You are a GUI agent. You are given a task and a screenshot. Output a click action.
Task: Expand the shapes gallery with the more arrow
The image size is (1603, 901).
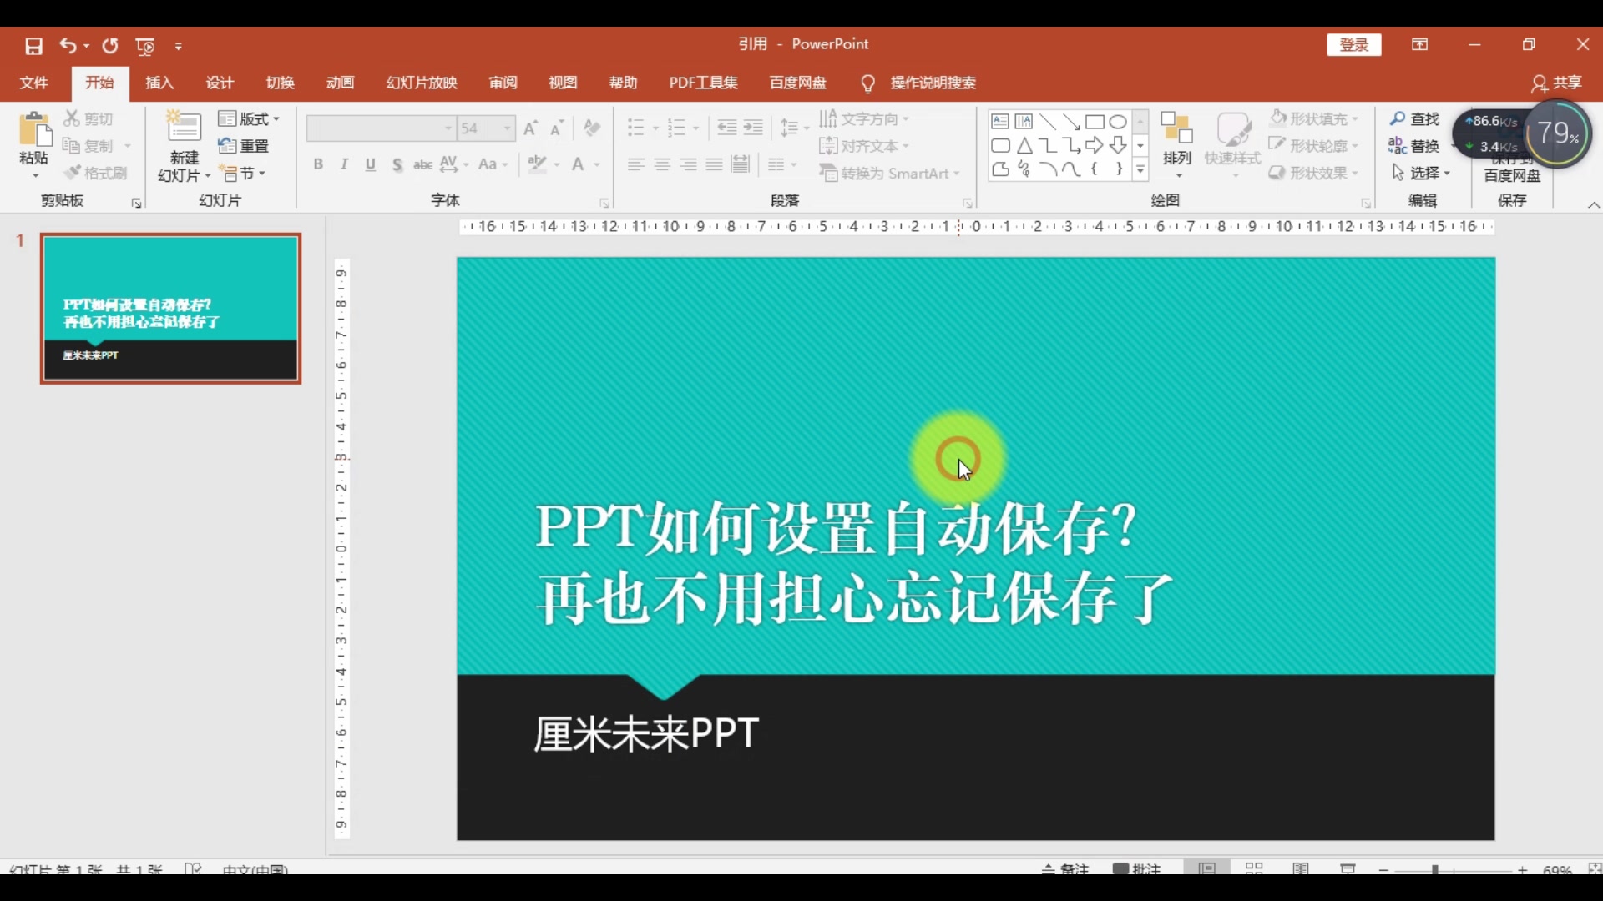click(1140, 170)
